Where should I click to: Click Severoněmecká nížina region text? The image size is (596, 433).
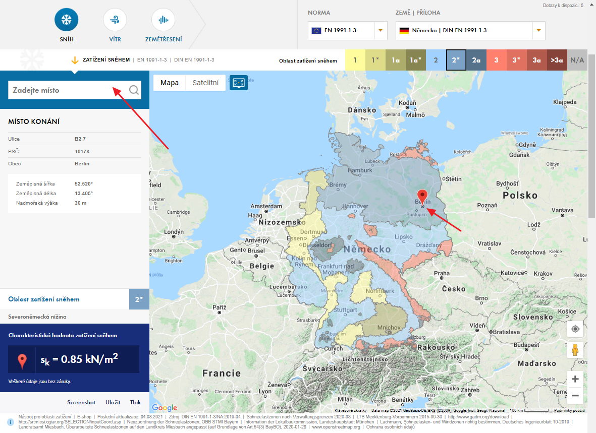click(x=37, y=317)
